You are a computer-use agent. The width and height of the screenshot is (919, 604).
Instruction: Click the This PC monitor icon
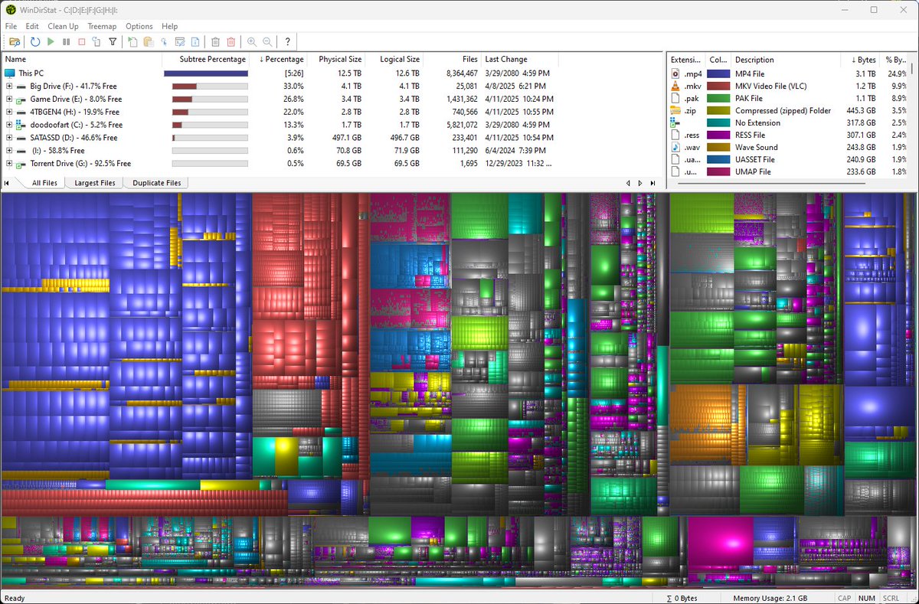point(9,73)
